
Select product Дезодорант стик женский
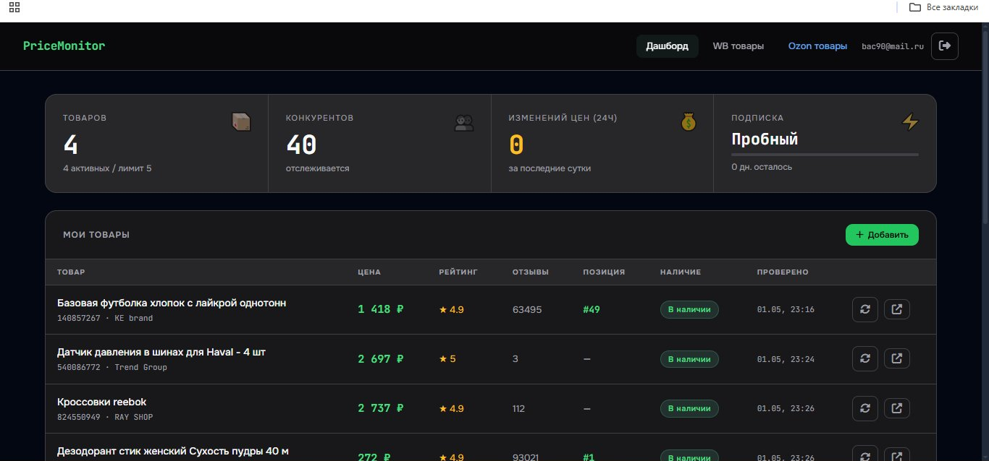pyautogui.click(x=173, y=452)
